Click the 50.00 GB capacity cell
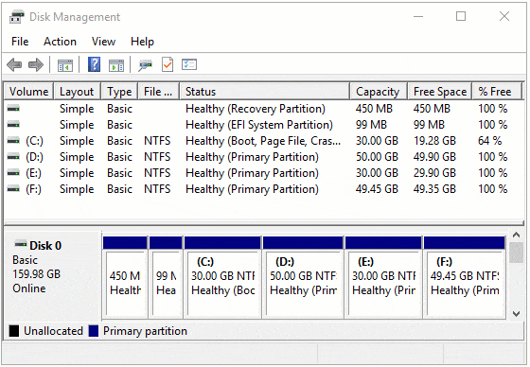 tap(377, 157)
